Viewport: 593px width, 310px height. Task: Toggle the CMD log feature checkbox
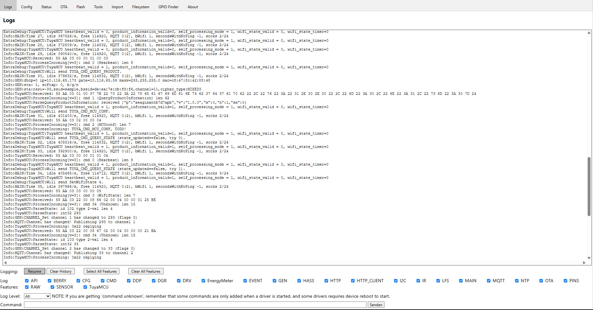click(x=103, y=281)
